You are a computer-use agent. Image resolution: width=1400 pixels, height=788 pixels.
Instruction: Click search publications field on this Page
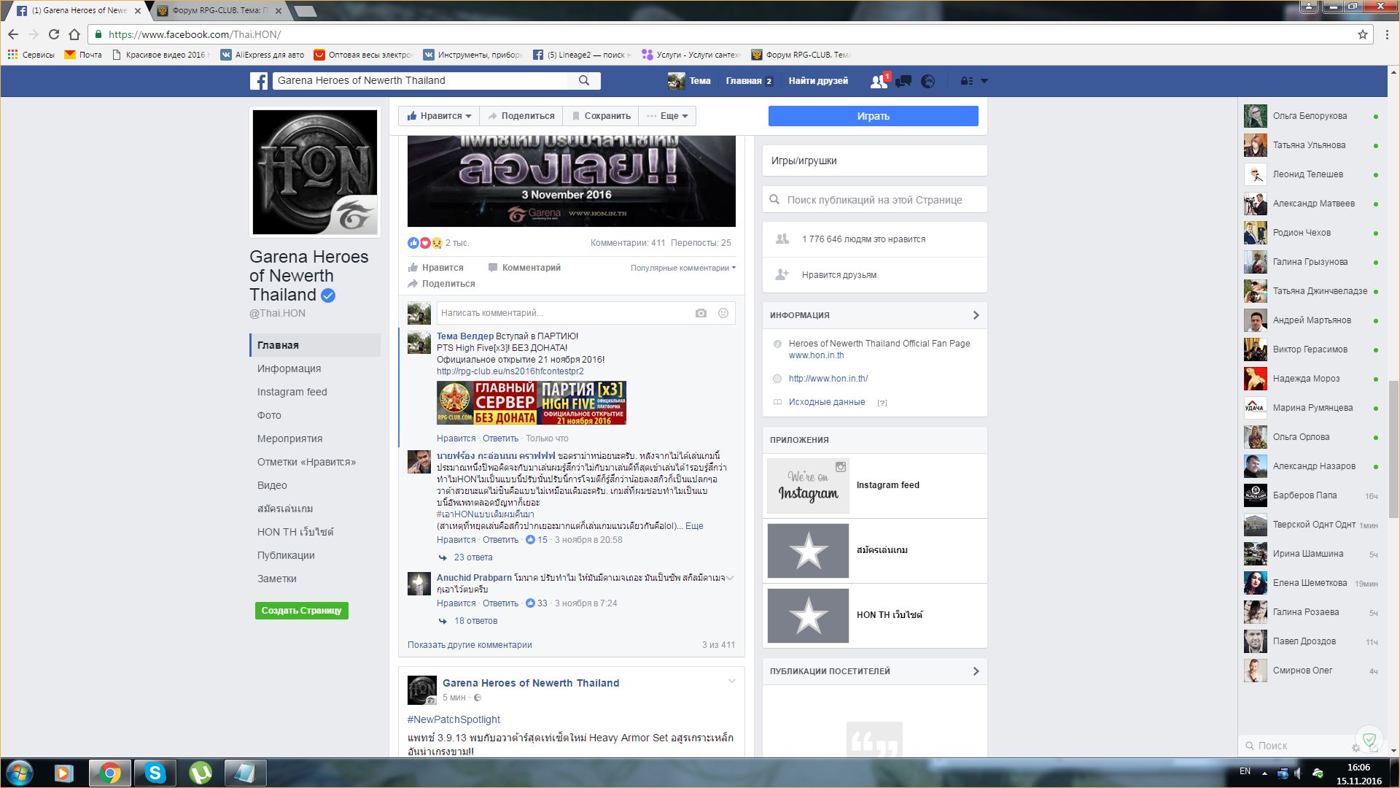(875, 200)
